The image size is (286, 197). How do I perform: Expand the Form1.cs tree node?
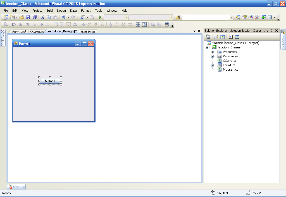(212, 65)
